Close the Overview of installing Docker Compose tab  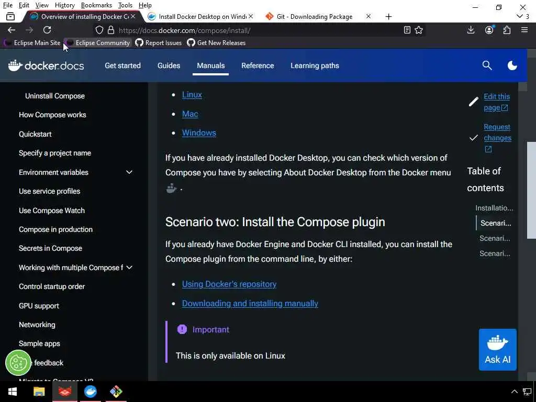click(x=132, y=16)
